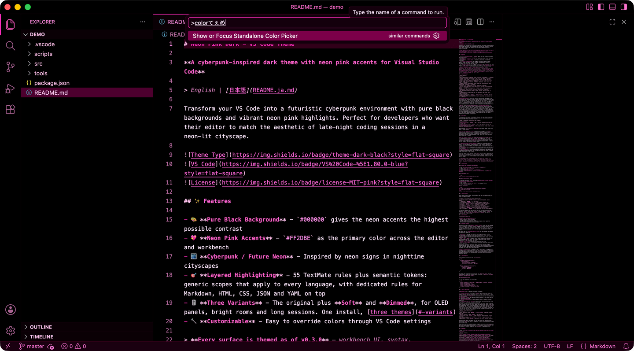This screenshot has width=634, height=351.
Task: Open notifications bell in status bar
Action: [x=626, y=346]
